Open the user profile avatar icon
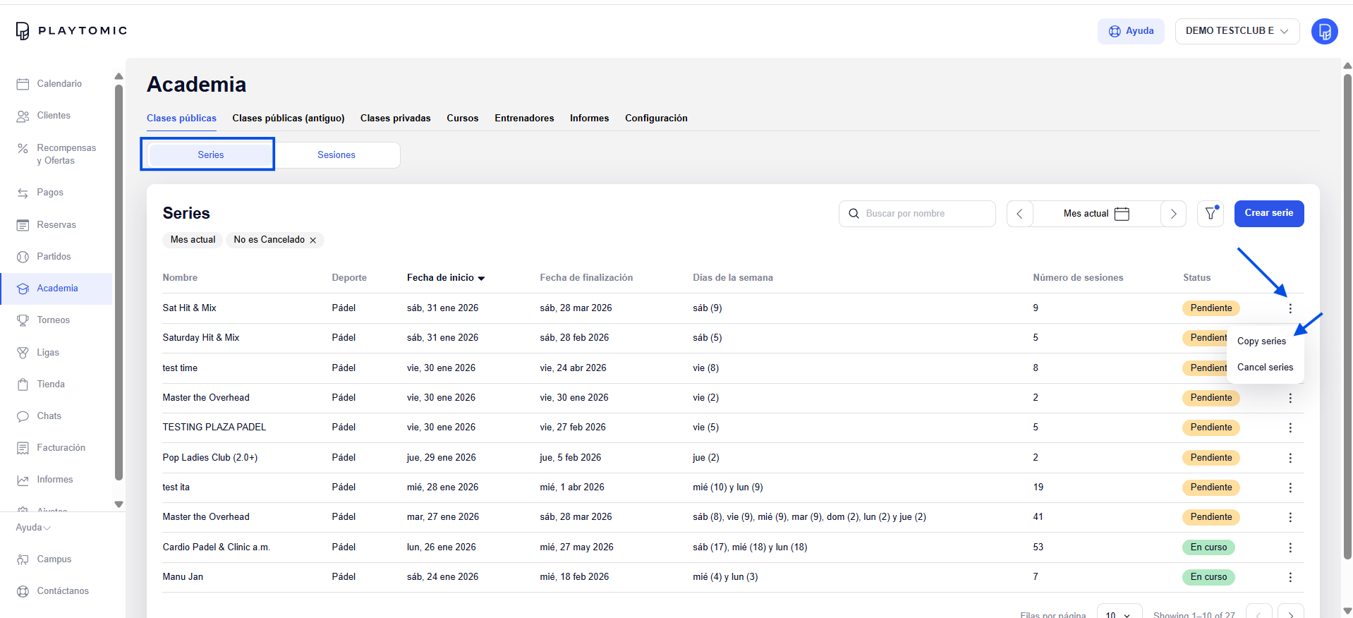 (x=1324, y=31)
